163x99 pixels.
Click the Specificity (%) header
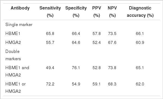(76, 12)
